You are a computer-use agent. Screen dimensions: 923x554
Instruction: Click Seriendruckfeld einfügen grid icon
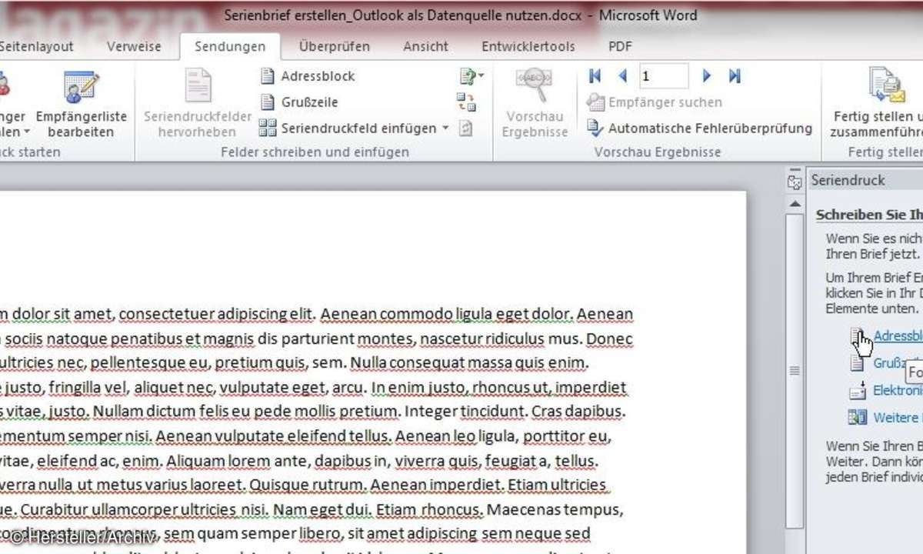point(267,128)
